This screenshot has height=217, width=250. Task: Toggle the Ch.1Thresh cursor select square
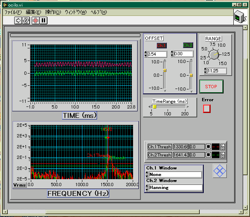[208, 147]
